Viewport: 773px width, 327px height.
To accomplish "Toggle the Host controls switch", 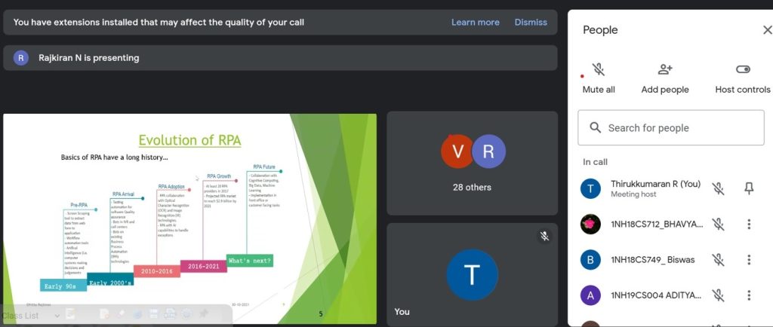I will point(742,70).
